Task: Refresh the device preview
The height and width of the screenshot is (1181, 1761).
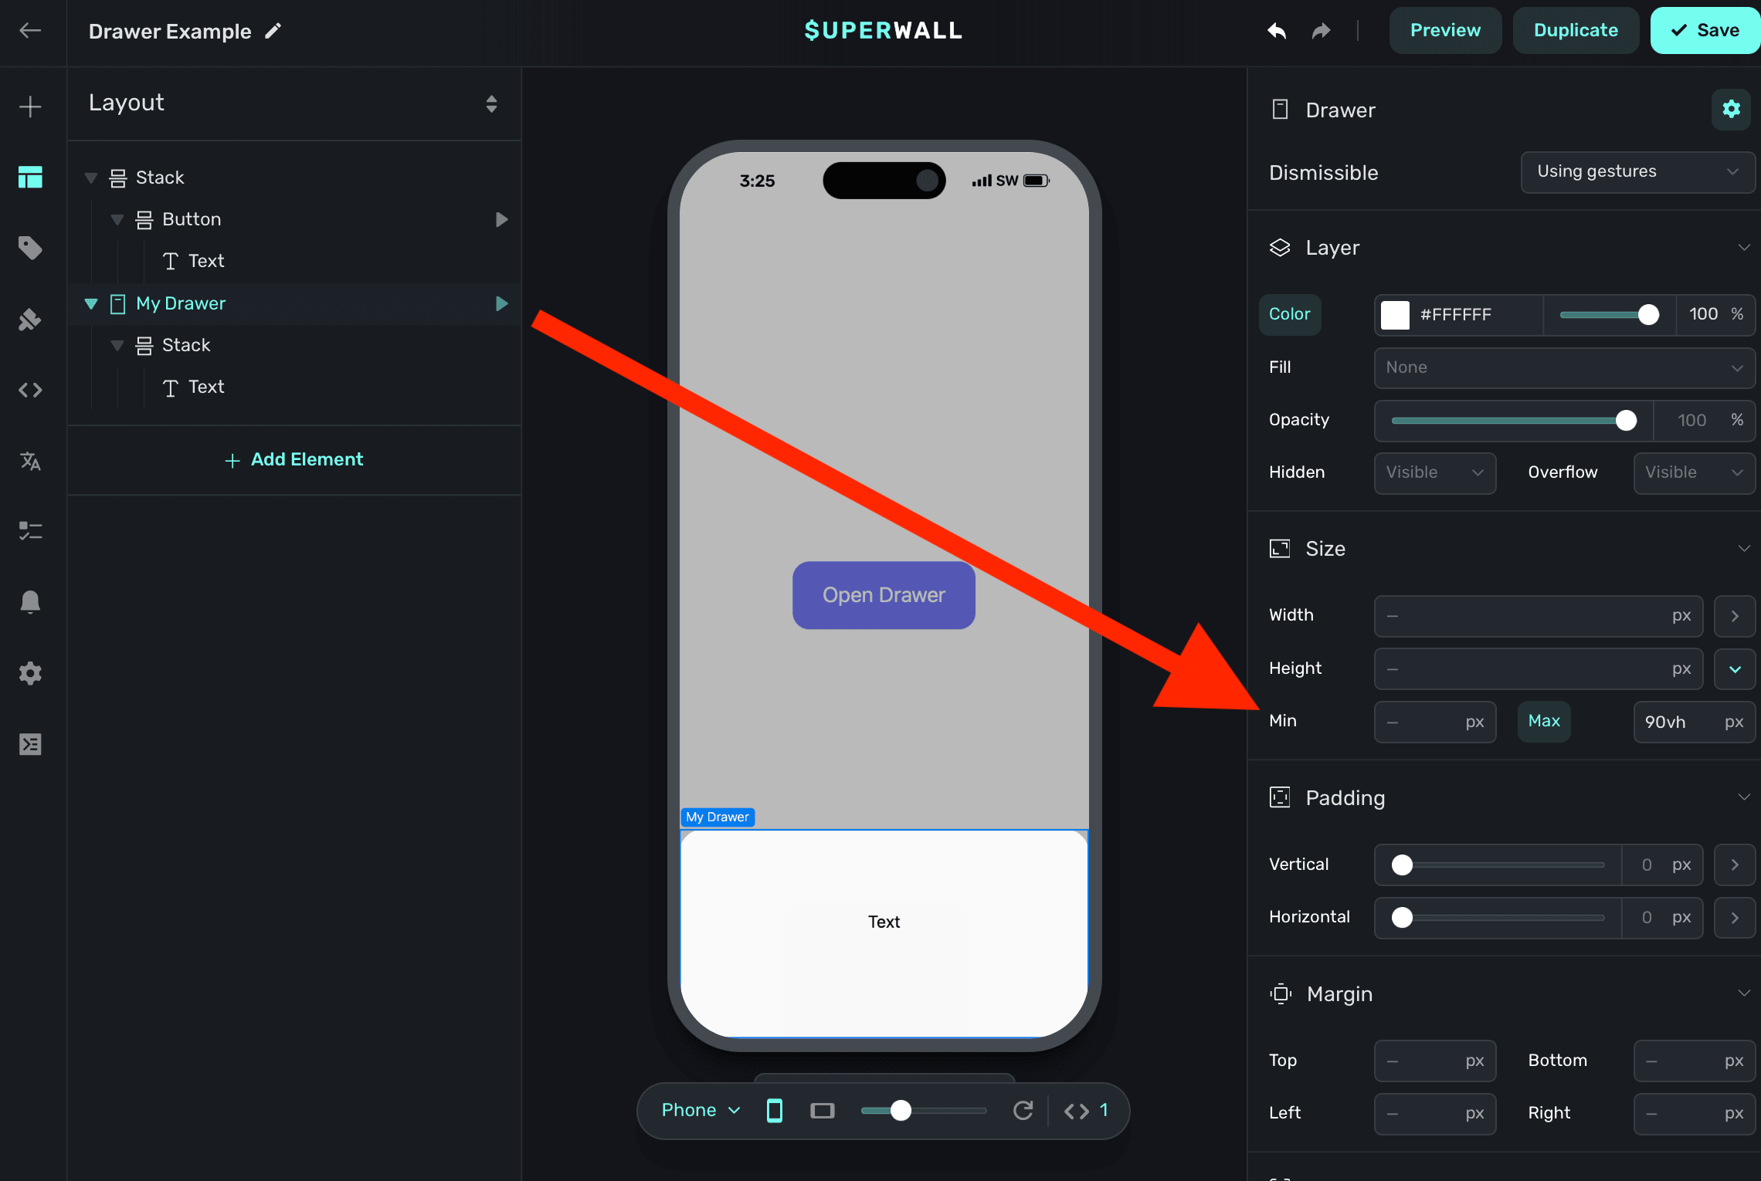Action: (x=1023, y=1110)
